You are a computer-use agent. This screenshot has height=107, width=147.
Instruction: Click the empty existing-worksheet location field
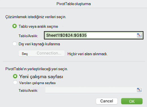click(x=94, y=90)
